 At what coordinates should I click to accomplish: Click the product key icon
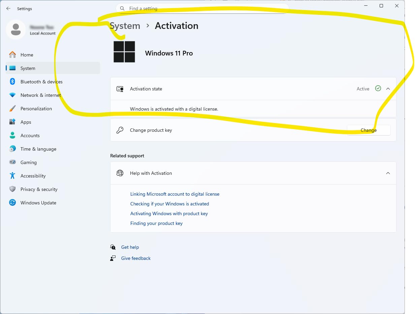[120, 130]
